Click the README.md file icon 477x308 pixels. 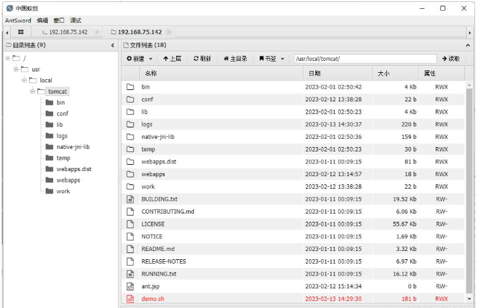click(130, 249)
